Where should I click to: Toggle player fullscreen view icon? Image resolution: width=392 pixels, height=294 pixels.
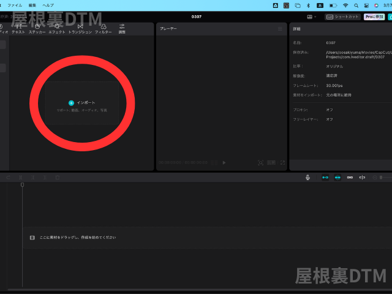[282, 163]
